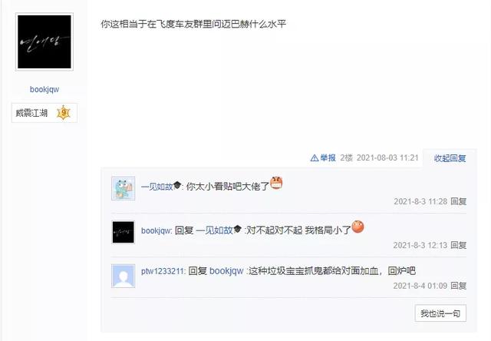Click the ptw1233211 username

tap(163, 271)
